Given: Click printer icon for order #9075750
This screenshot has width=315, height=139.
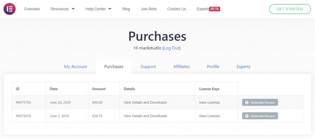Looking at the screenshot, I should click(247, 102).
